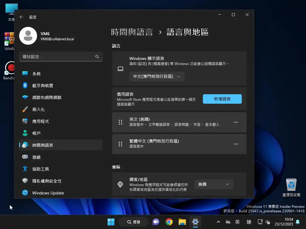The width and height of the screenshot is (306, 229).
Task: Click the laptop icon beside Windows 顯示語言
Action: point(120,69)
